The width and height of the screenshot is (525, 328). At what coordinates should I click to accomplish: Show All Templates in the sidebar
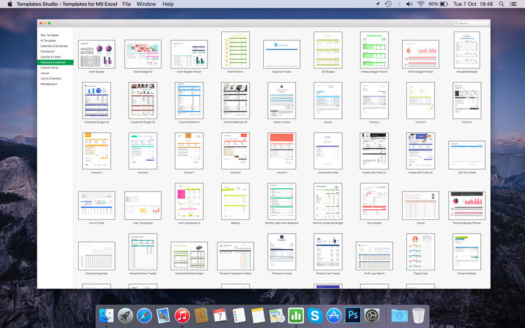click(x=48, y=41)
